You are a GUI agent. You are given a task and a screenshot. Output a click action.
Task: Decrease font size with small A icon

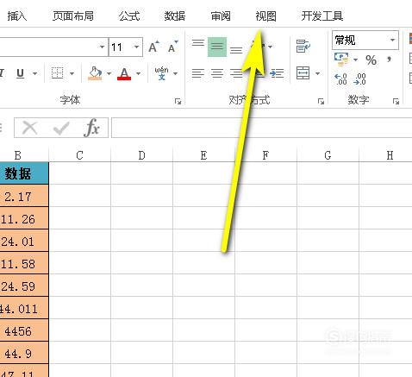(172, 47)
